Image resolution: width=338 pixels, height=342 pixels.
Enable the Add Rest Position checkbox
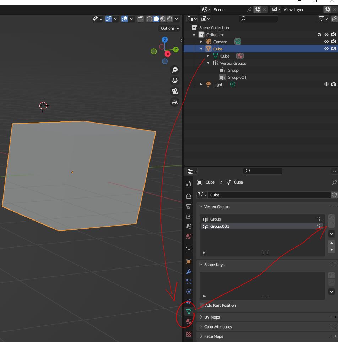202,305
